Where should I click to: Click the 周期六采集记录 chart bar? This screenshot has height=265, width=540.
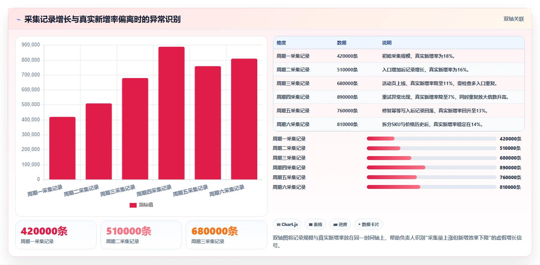click(244, 119)
